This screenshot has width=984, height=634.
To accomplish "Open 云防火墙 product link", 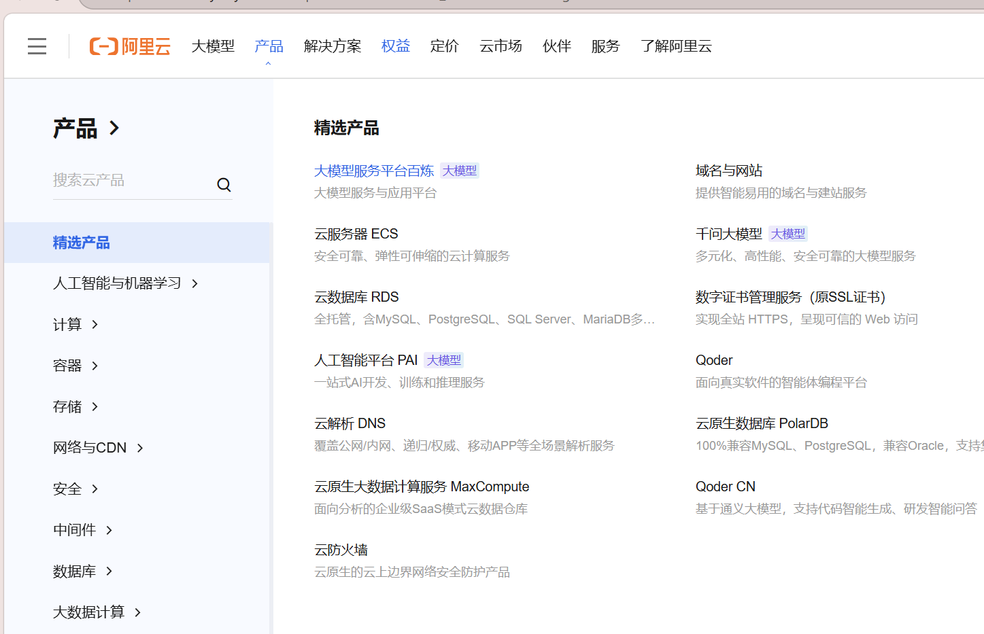I will (341, 550).
